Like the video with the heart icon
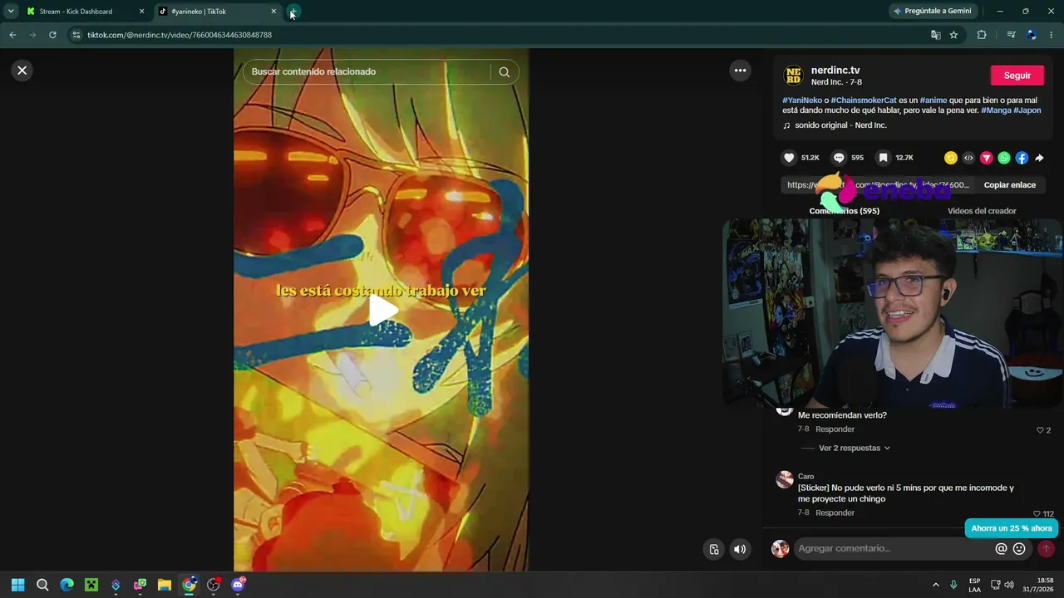This screenshot has height=598, width=1064. click(x=790, y=158)
